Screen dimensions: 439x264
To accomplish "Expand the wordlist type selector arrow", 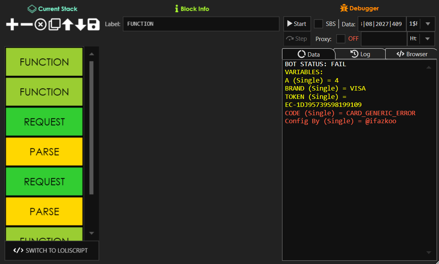I will click(x=427, y=24).
